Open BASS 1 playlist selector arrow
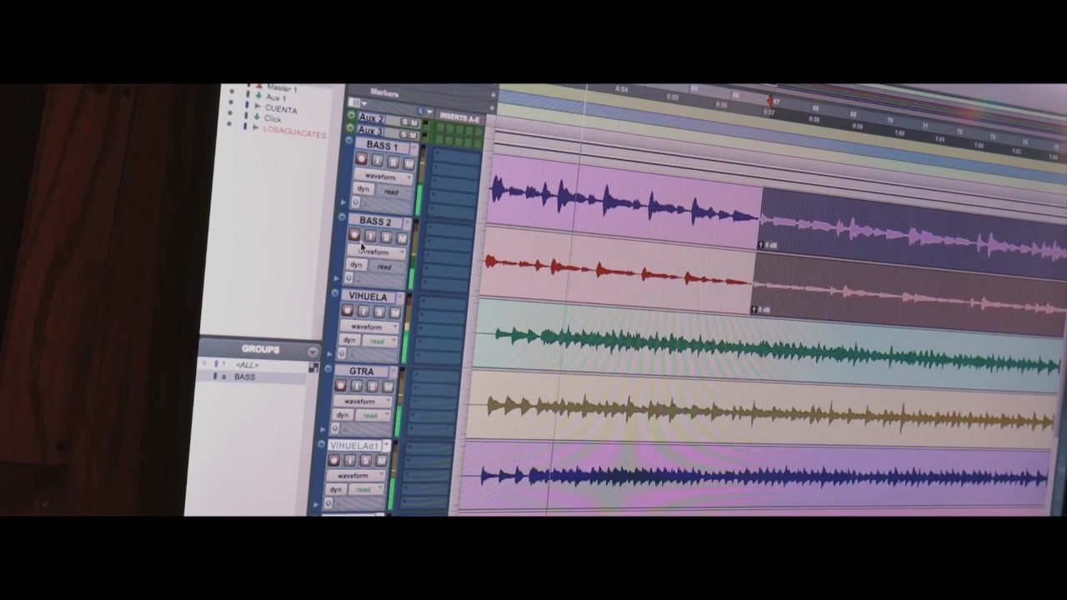The height and width of the screenshot is (600, 1067). click(x=413, y=148)
